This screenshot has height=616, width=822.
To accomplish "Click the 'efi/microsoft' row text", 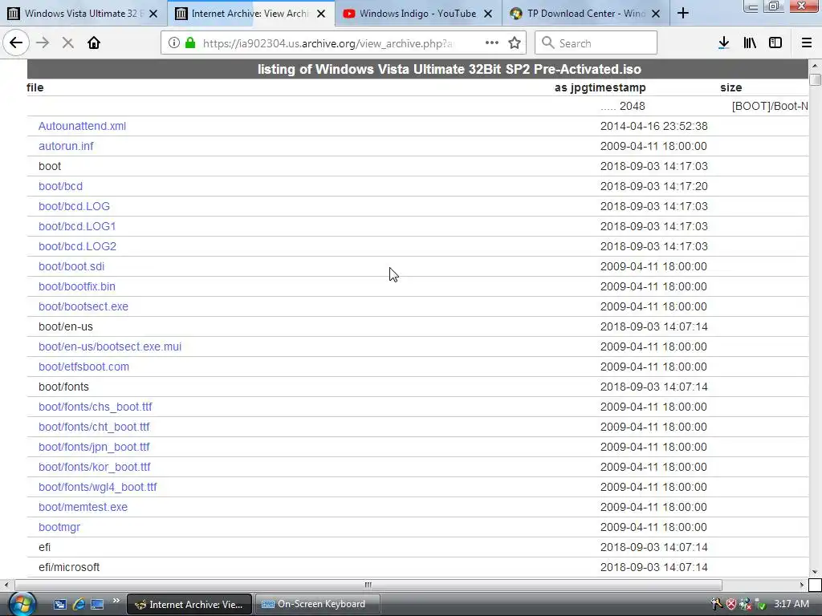I will (69, 567).
